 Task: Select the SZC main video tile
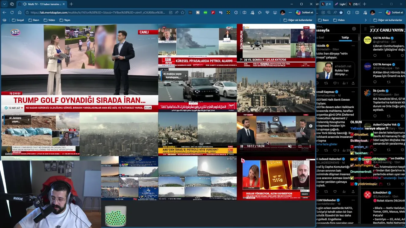(x=79, y=68)
